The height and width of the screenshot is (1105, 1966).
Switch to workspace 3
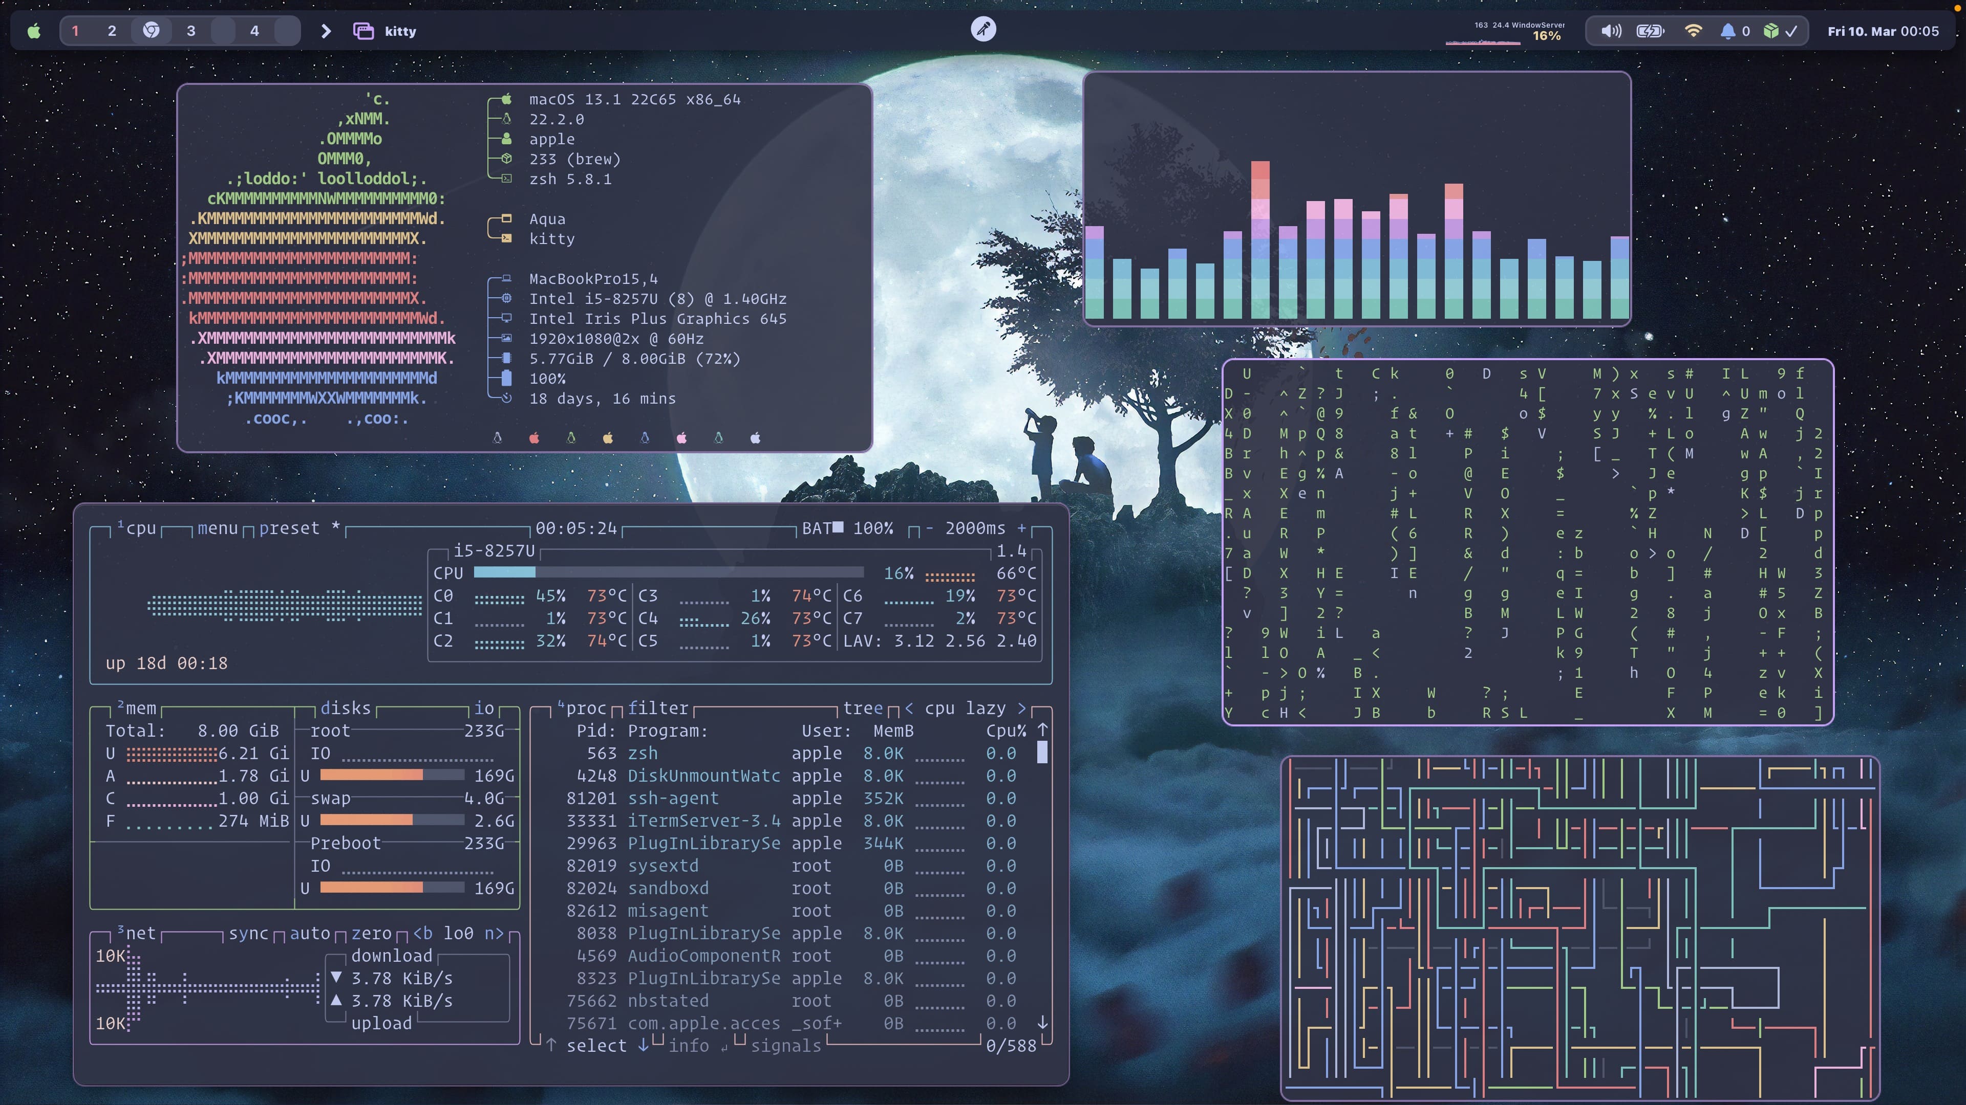(x=191, y=31)
